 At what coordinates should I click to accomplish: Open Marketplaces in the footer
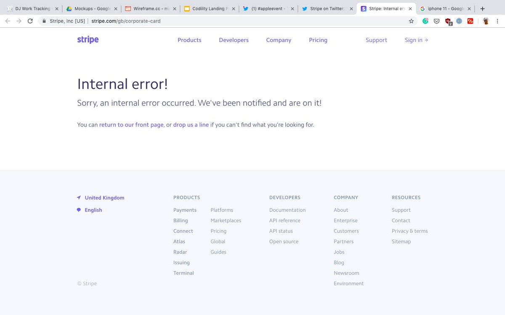226,220
